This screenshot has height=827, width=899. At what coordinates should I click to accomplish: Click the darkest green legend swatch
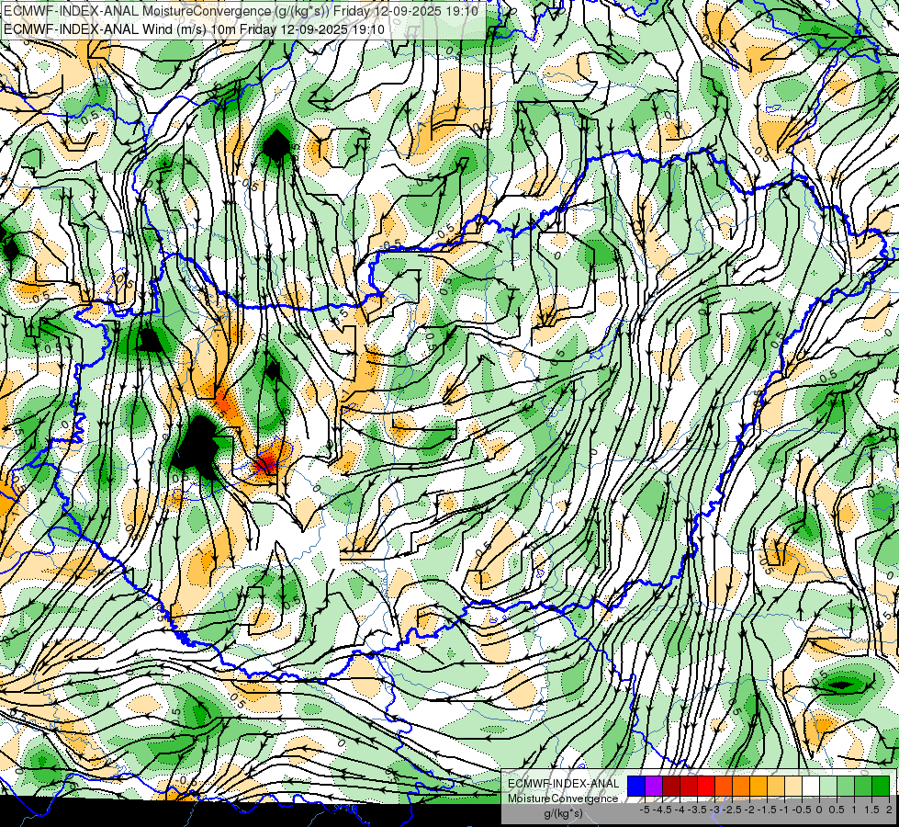coord(881,786)
